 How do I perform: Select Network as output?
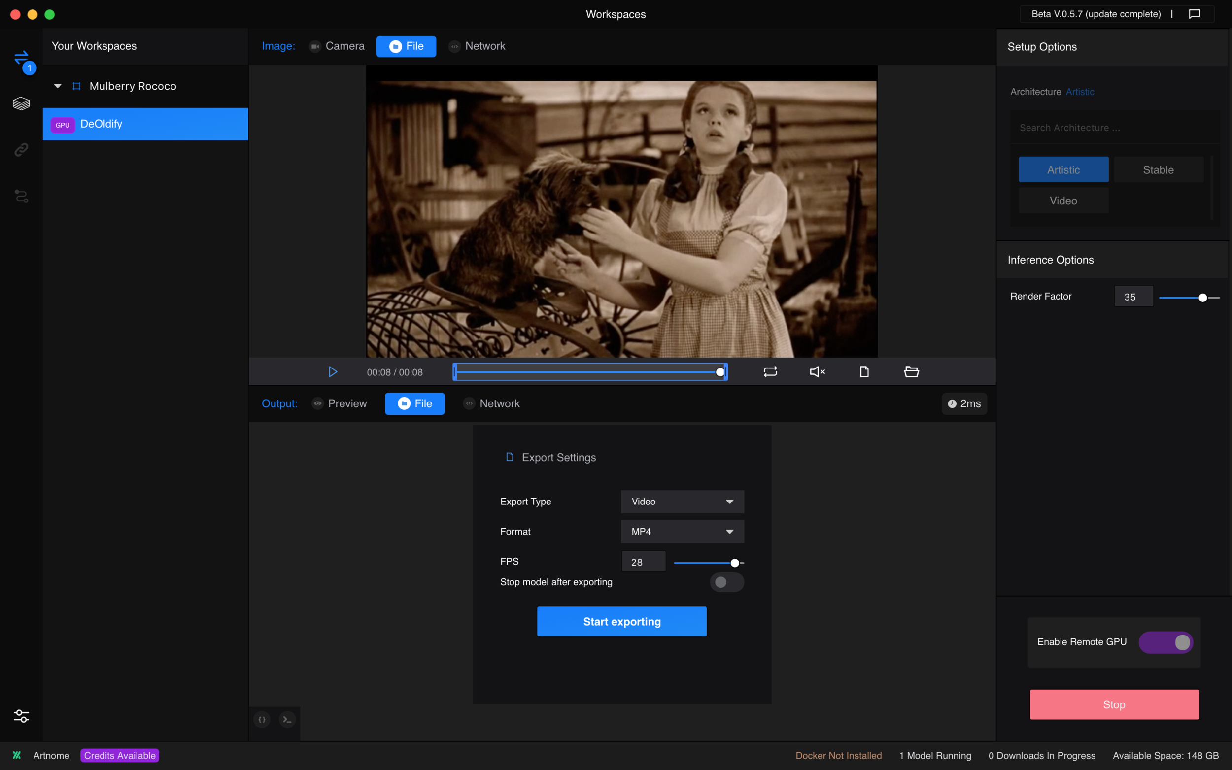(491, 404)
